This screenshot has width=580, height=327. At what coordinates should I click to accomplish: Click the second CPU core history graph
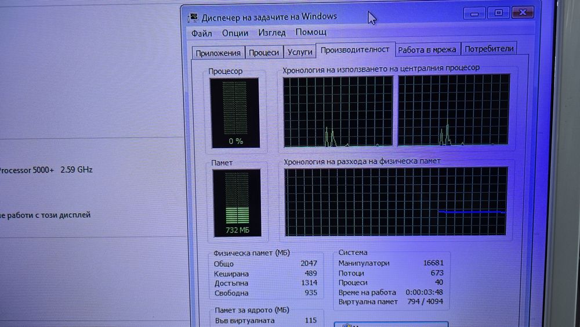[454, 110]
